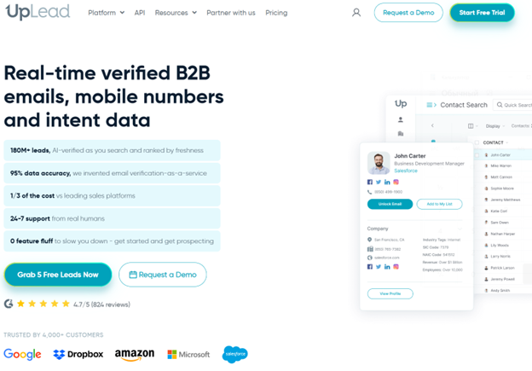The image size is (532, 371).
Task: Click the person icon in Up sidebar
Action: 400,119
